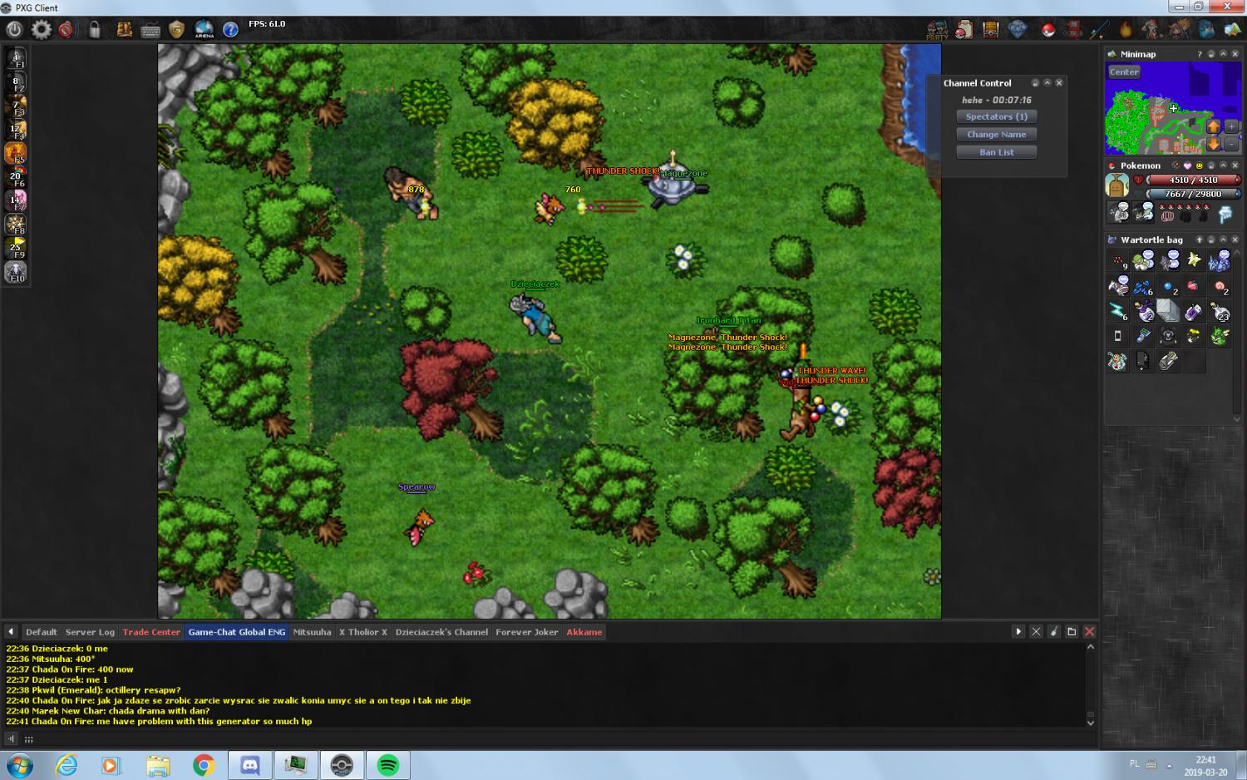Collapse the Minimap panel
Viewport: 1247px width, 780px height.
point(1223,54)
